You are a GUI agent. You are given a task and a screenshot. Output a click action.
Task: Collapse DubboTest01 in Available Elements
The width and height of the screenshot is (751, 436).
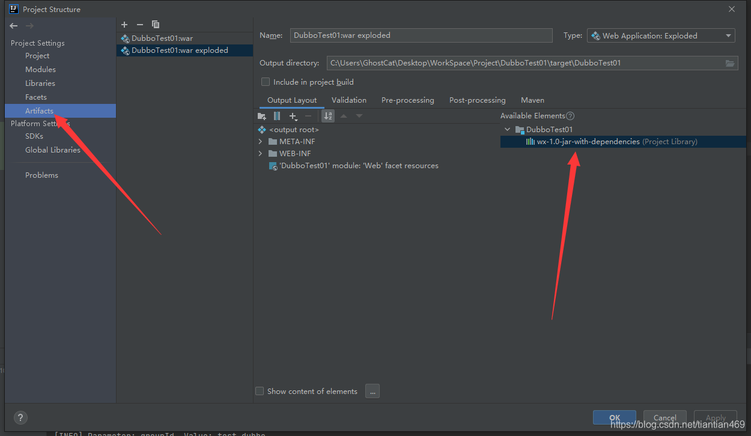(x=508, y=130)
